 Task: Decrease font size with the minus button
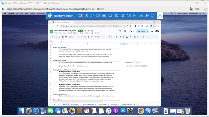(106, 37)
